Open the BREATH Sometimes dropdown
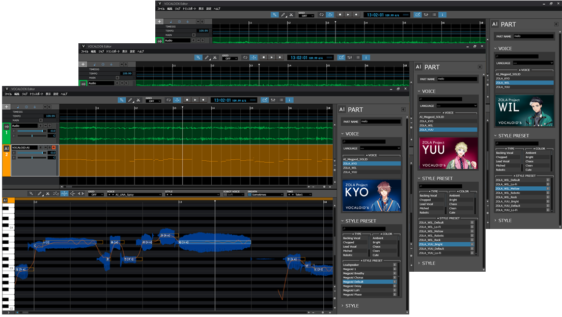Image resolution: width=562 pixels, height=317 pixels. click(x=266, y=194)
